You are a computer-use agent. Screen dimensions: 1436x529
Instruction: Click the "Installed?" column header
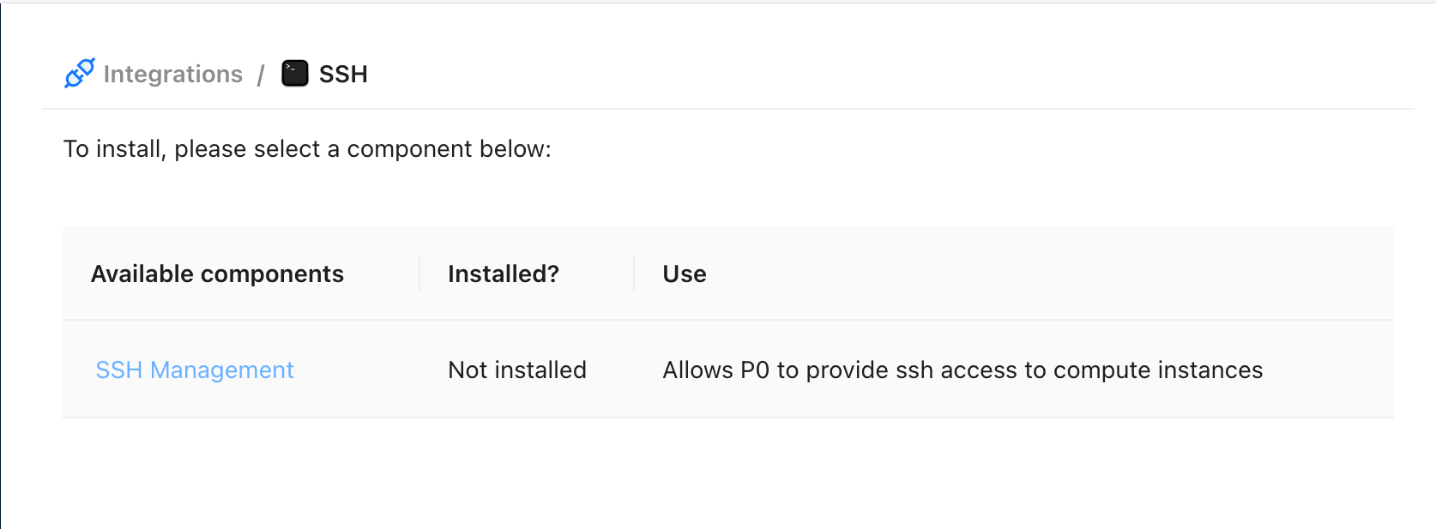(504, 274)
